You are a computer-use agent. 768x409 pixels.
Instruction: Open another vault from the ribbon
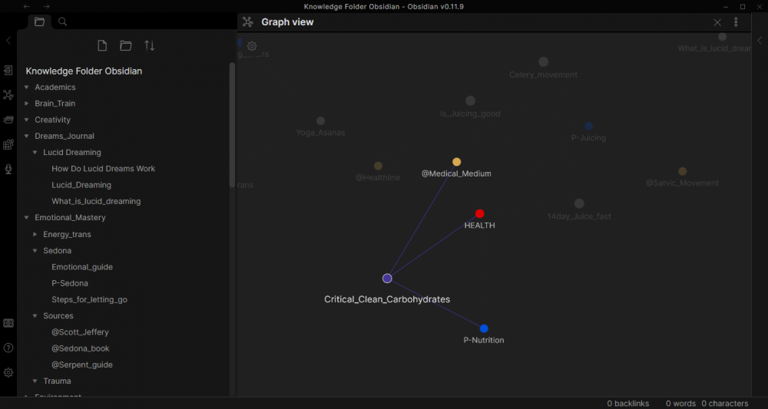8,323
